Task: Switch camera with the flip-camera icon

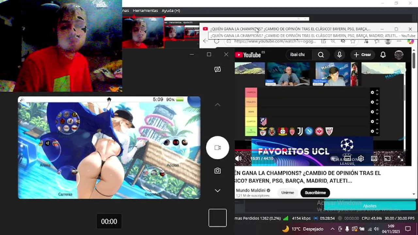Action: (x=217, y=69)
